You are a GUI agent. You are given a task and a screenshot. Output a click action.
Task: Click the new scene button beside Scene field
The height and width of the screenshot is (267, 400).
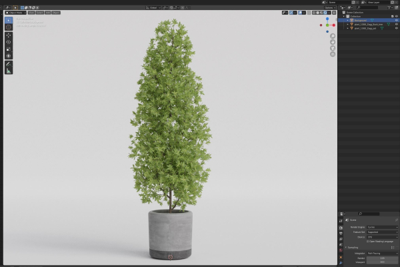coord(353,2)
